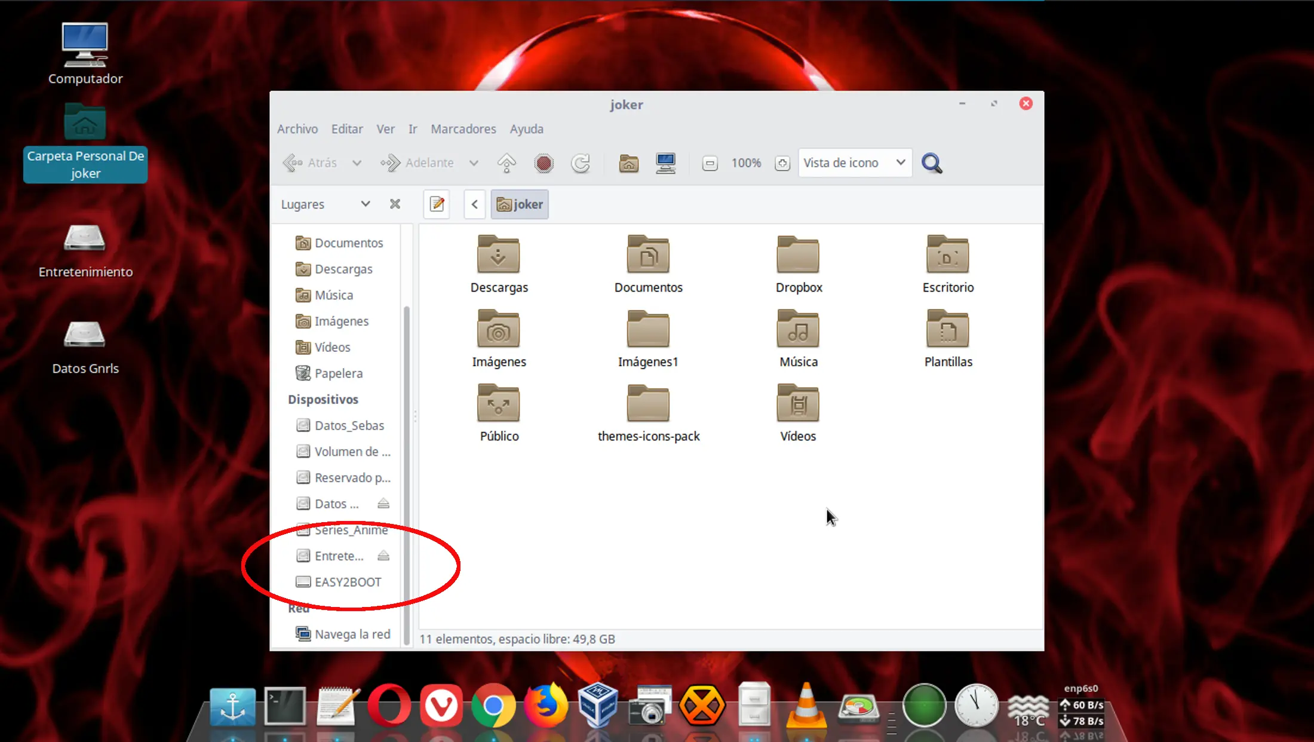The height and width of the screenshot is (742, 1314).
Task: Open Firefox from the dock
Action: [x=547, y=707]
